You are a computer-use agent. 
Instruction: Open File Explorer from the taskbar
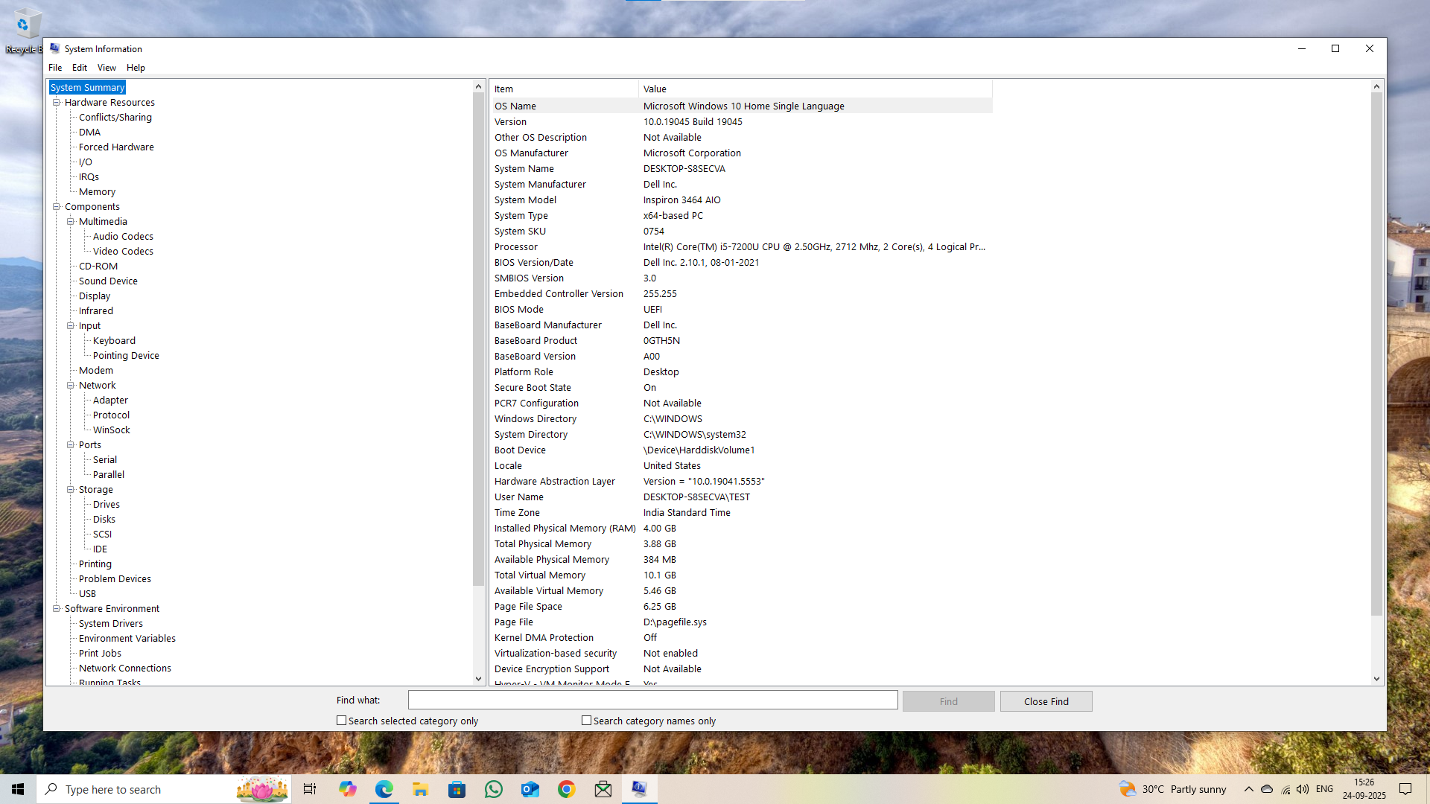420,788
